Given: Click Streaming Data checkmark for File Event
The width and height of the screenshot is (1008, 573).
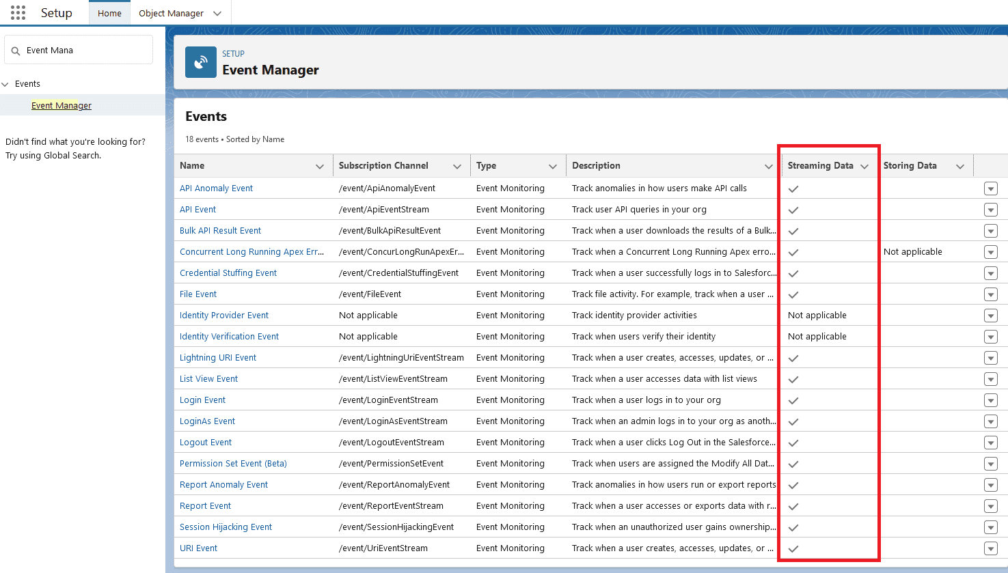Looking at the screenshot, I should coord(793,294).
